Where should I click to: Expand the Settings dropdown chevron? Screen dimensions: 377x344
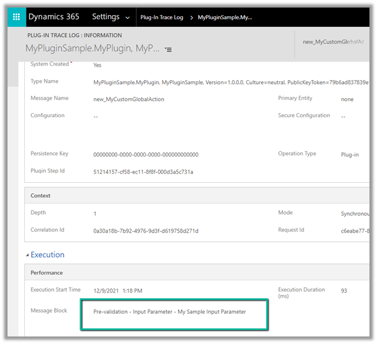128,17
